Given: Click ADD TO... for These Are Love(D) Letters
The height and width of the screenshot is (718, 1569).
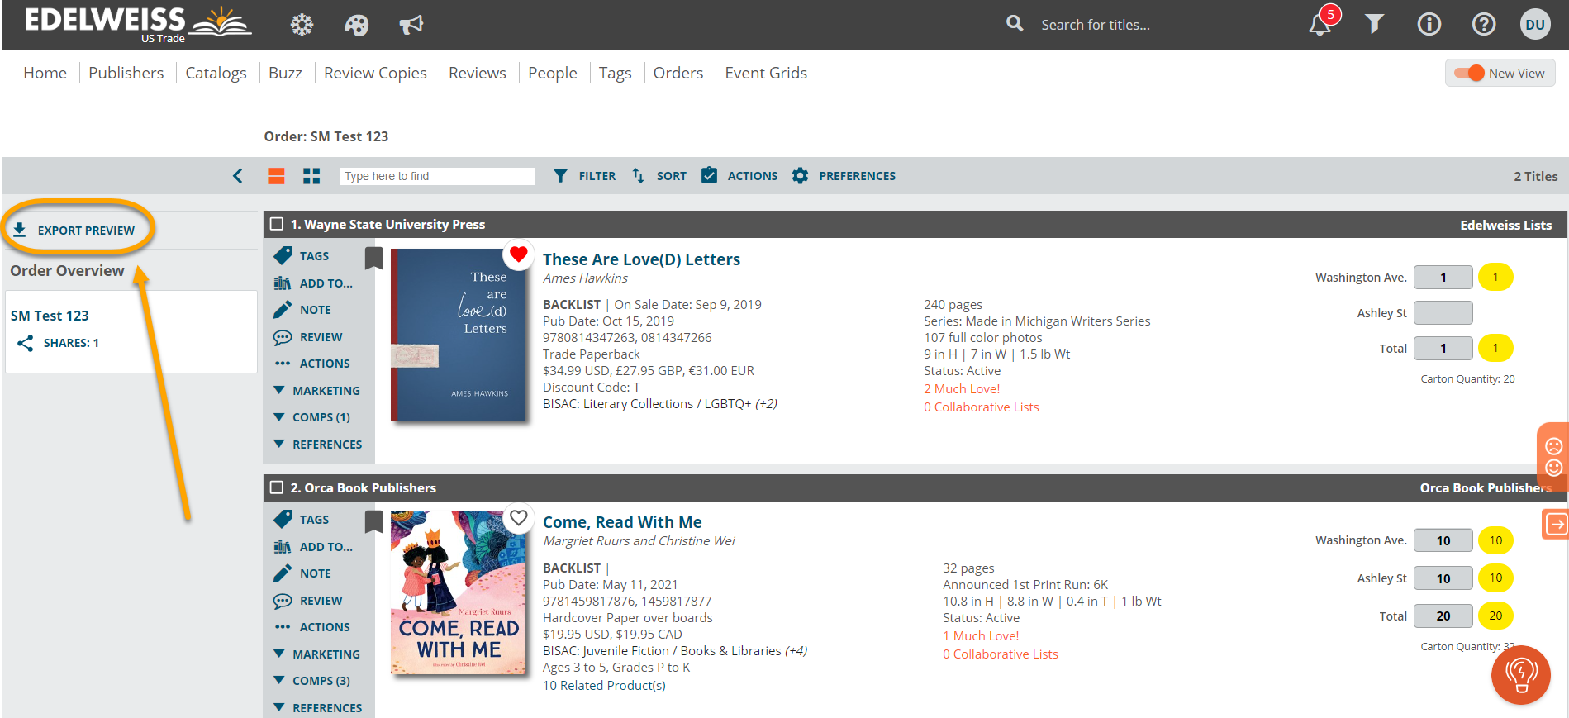Looking at the screenshot, I should pyautogui.click(x=313, y=283).
